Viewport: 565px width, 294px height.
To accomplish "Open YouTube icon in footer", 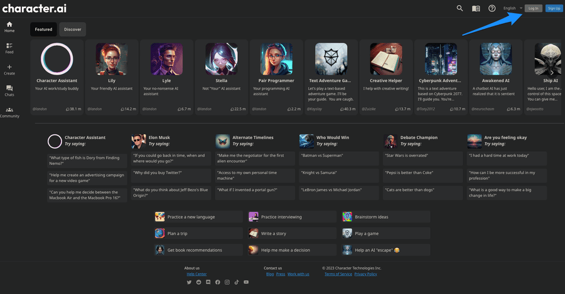I will 246,282.
